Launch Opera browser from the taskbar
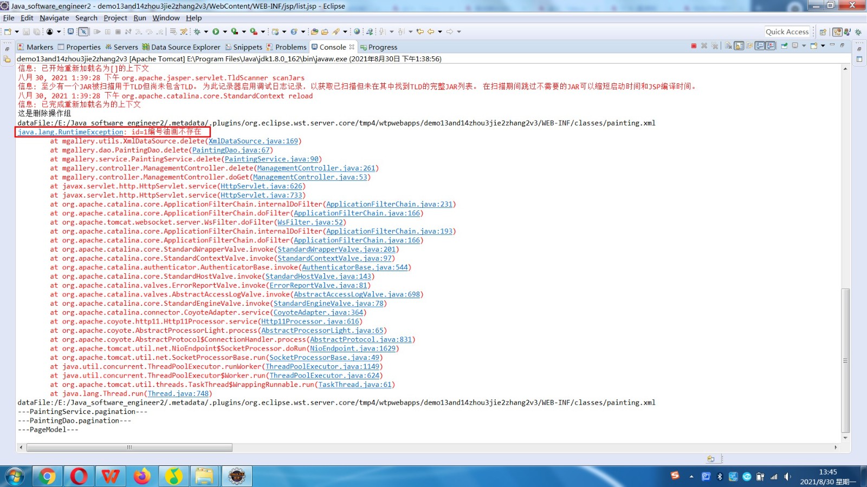The image size is (867, 487). coord(79,476)
